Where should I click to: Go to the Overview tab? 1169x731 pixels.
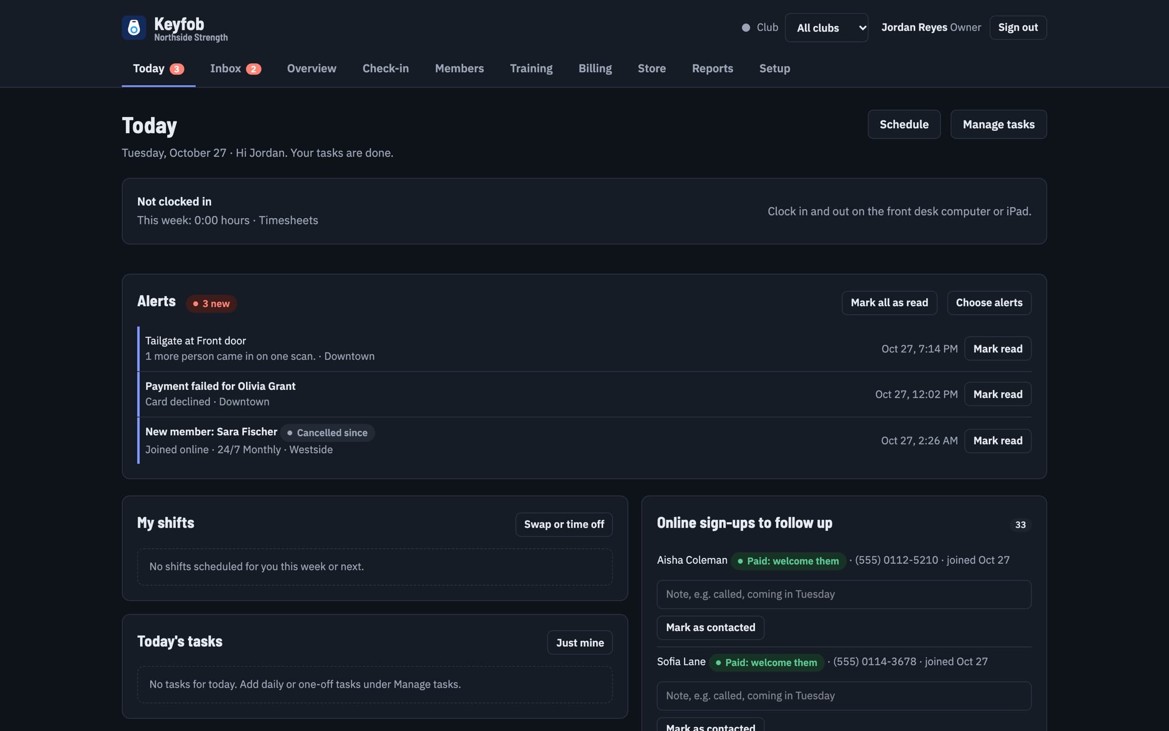click(312, 68)
